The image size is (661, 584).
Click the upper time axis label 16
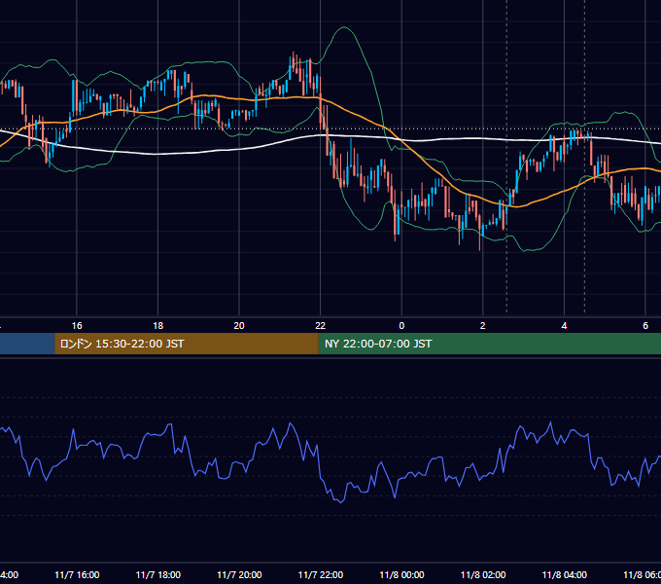(77, 326)
